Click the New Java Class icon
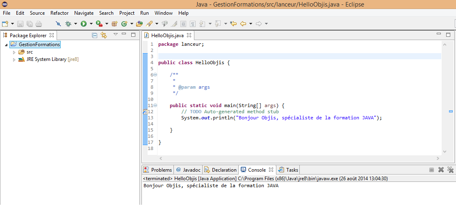 click(124, 24)
